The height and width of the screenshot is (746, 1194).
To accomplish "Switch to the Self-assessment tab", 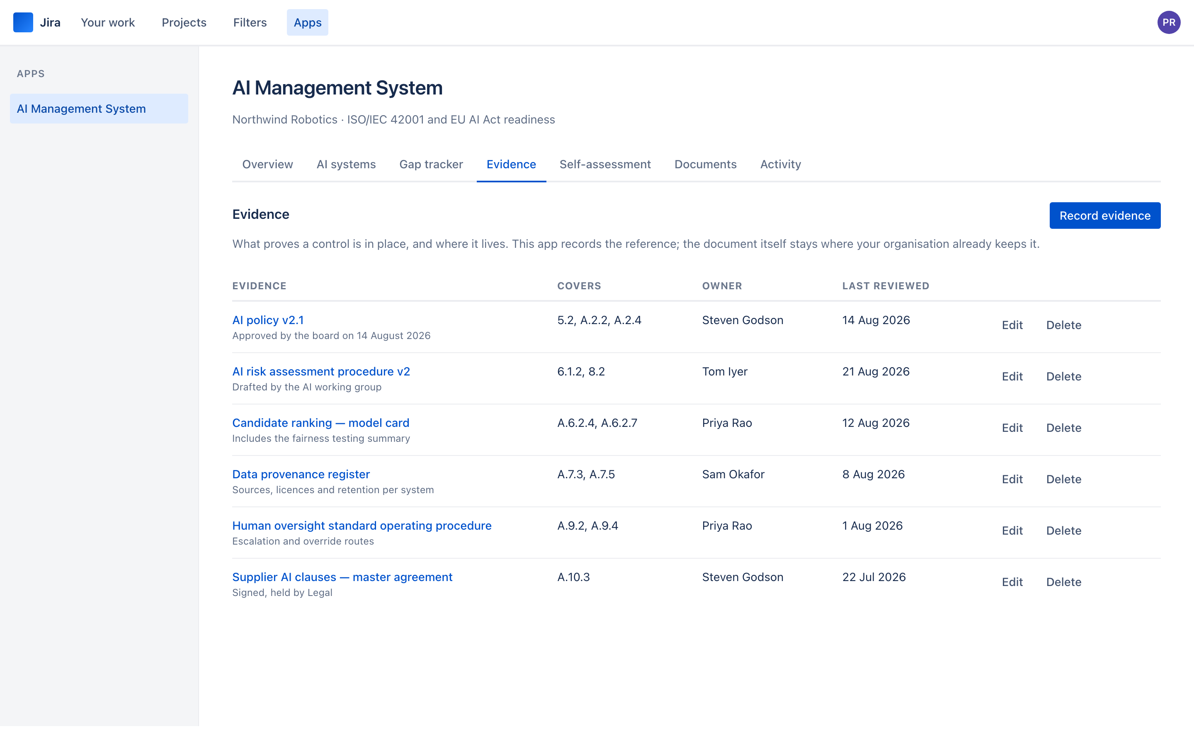I will coord(605,164).
